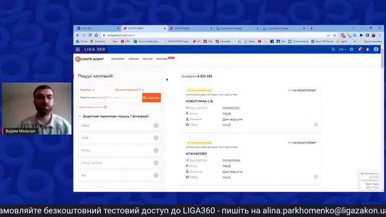
Task: Click the CONTR AGENT logo
Action: click(90, 59)
